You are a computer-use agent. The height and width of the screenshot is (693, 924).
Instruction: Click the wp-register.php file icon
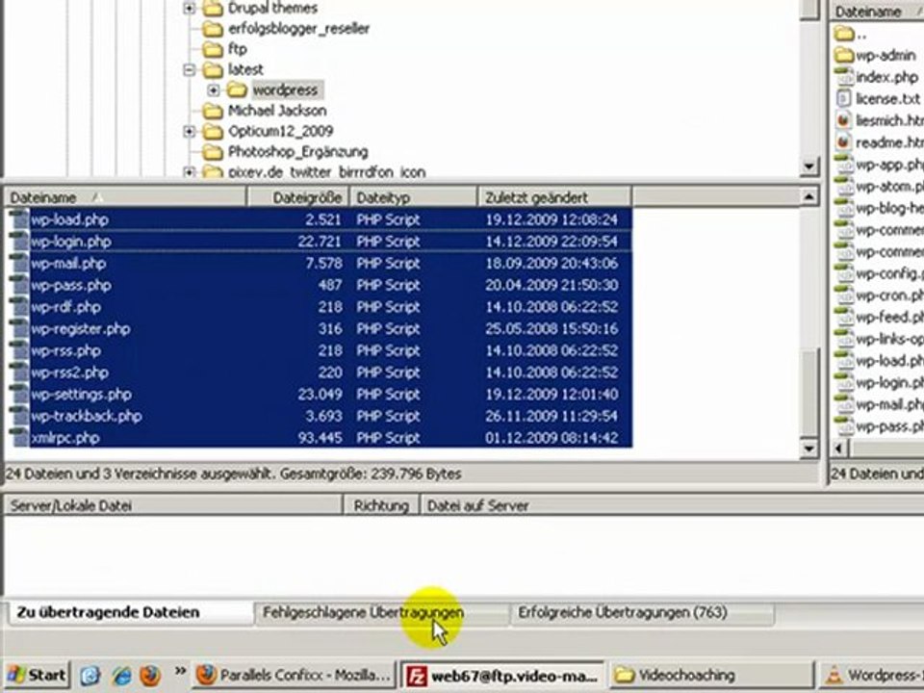coord(19,328)
